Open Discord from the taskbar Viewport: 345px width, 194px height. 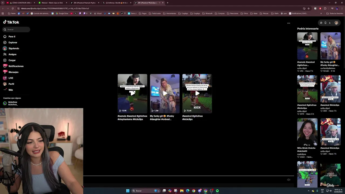[x=199, y=191]
